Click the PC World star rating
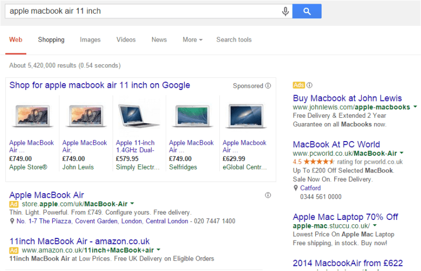Viewport: 421px width, 271px height. point(319,162)
